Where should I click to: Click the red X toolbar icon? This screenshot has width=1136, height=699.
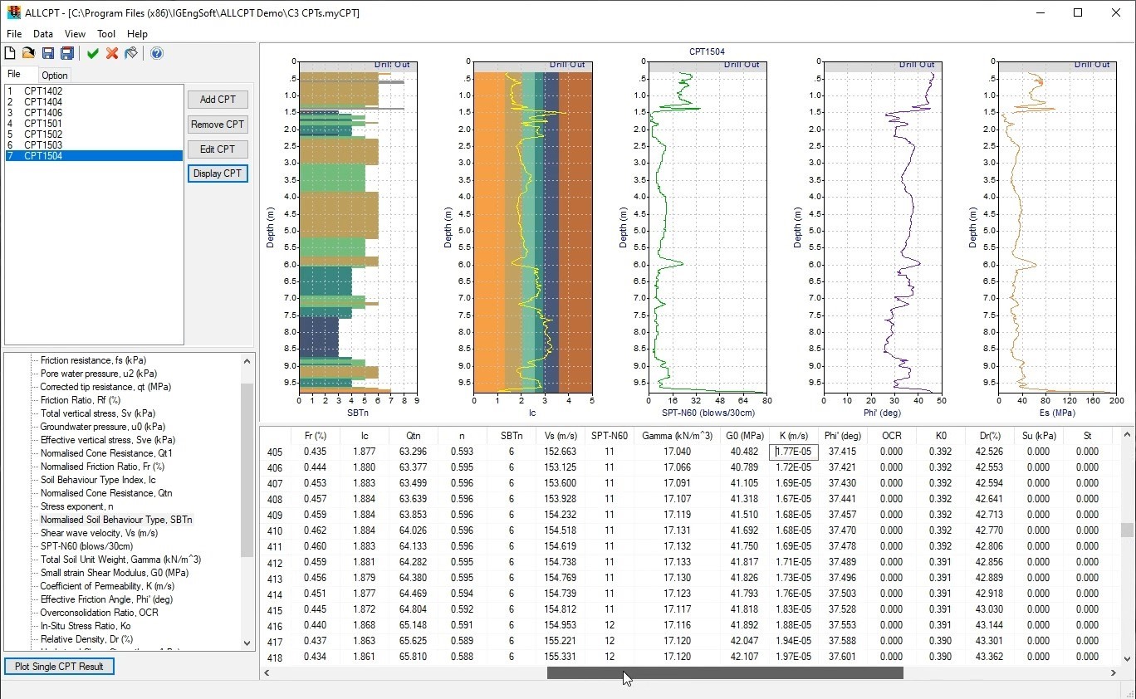pyautogui.click(x=112, y=53)
